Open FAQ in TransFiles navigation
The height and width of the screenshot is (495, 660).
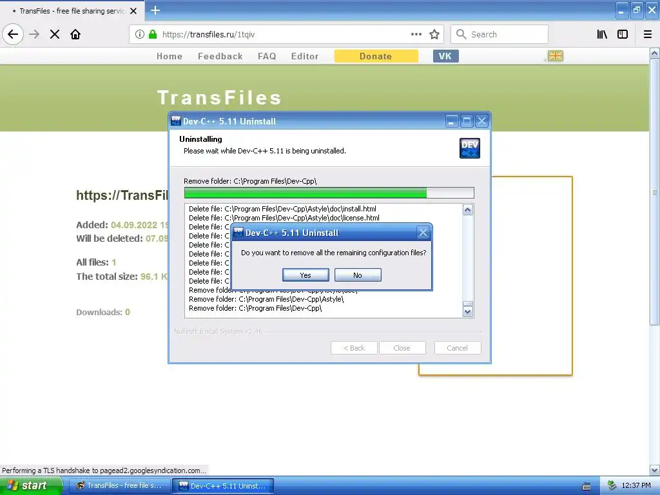coord(267,57)
